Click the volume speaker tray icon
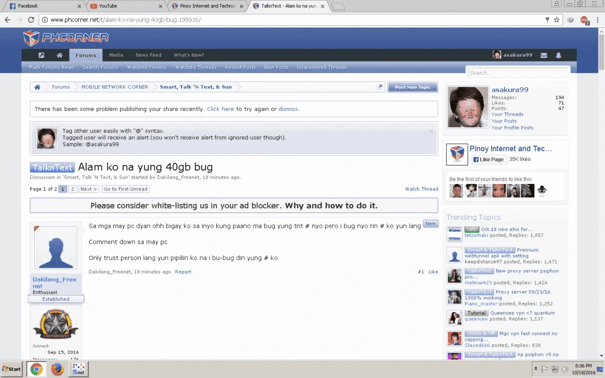605x378 pixels. click(564, 369)
